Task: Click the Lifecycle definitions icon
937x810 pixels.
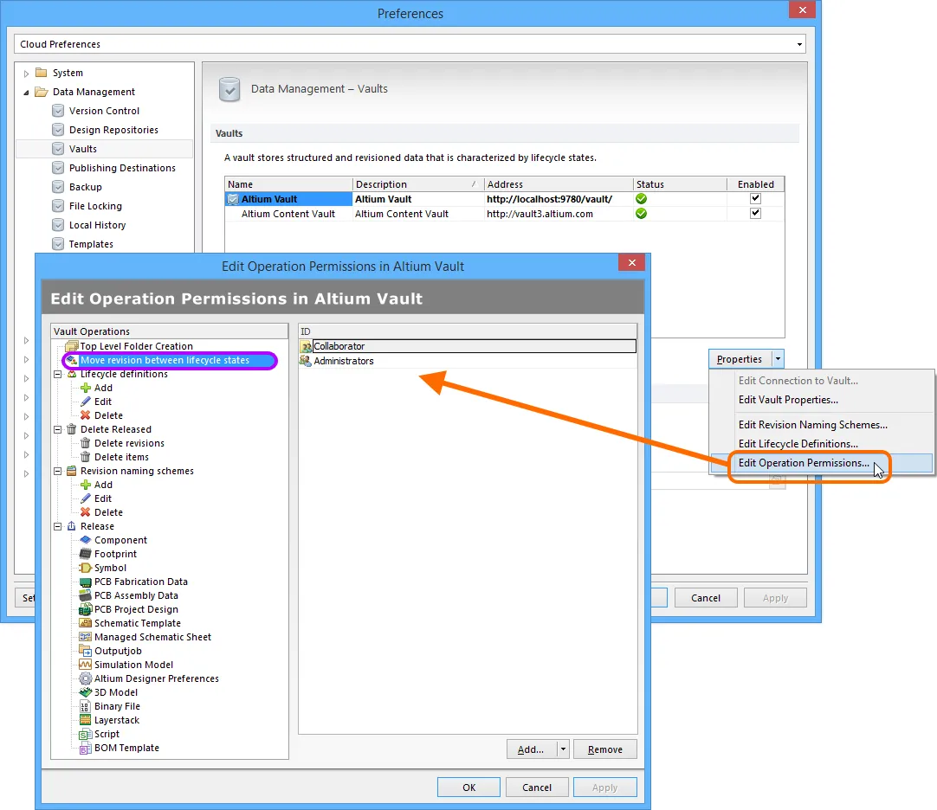Action: pyautogui.click(x=72, y=374)
